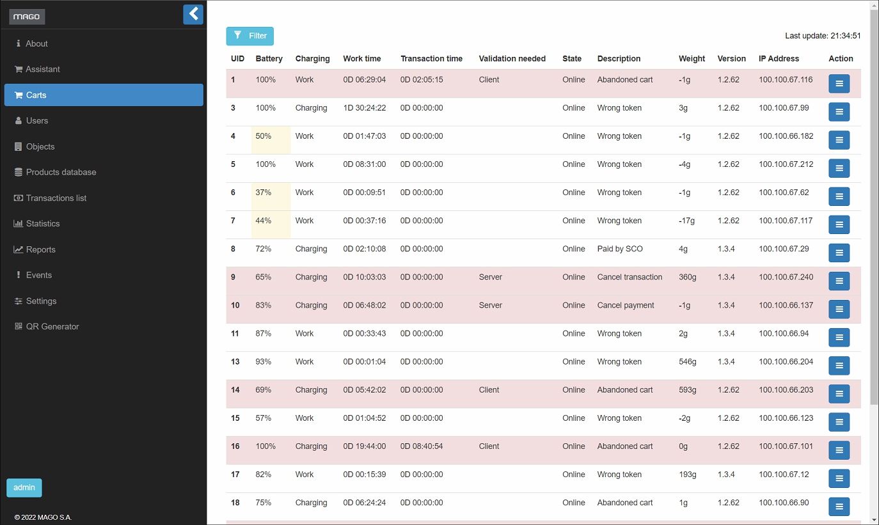The width and height of the screenshot is (879, 525).
Task: Click the Products database icon
Action: point(19,172)
